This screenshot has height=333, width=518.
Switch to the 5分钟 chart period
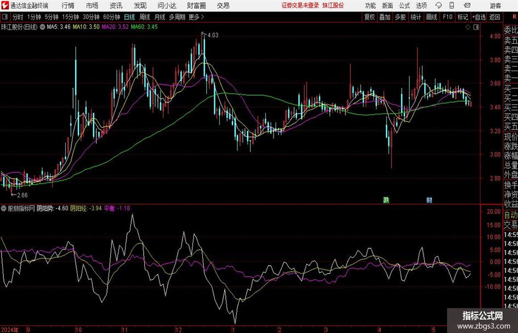(x=52, y=17)
